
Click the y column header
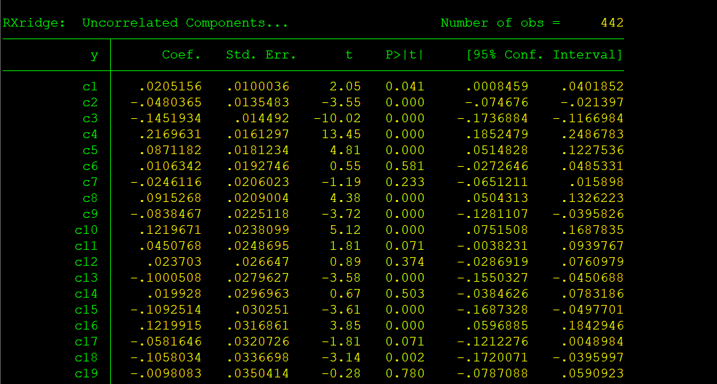coord(94,54)
